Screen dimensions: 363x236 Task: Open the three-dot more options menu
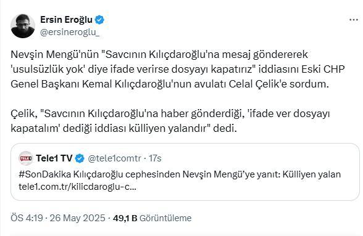click(x=354, y=20)
